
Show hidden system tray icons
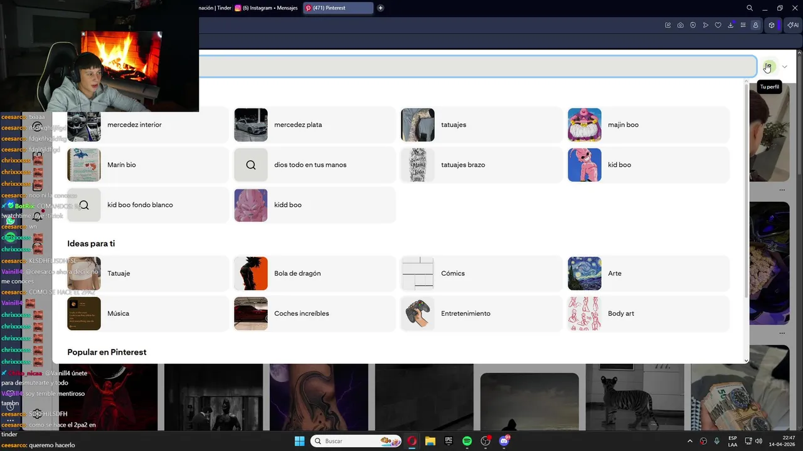(x=690, y=441)
